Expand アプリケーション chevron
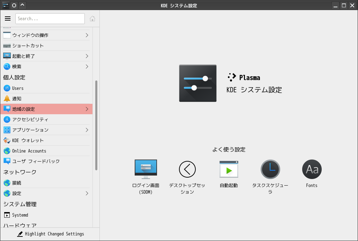This screenshot has height=241, width=358. coord(87,130)
